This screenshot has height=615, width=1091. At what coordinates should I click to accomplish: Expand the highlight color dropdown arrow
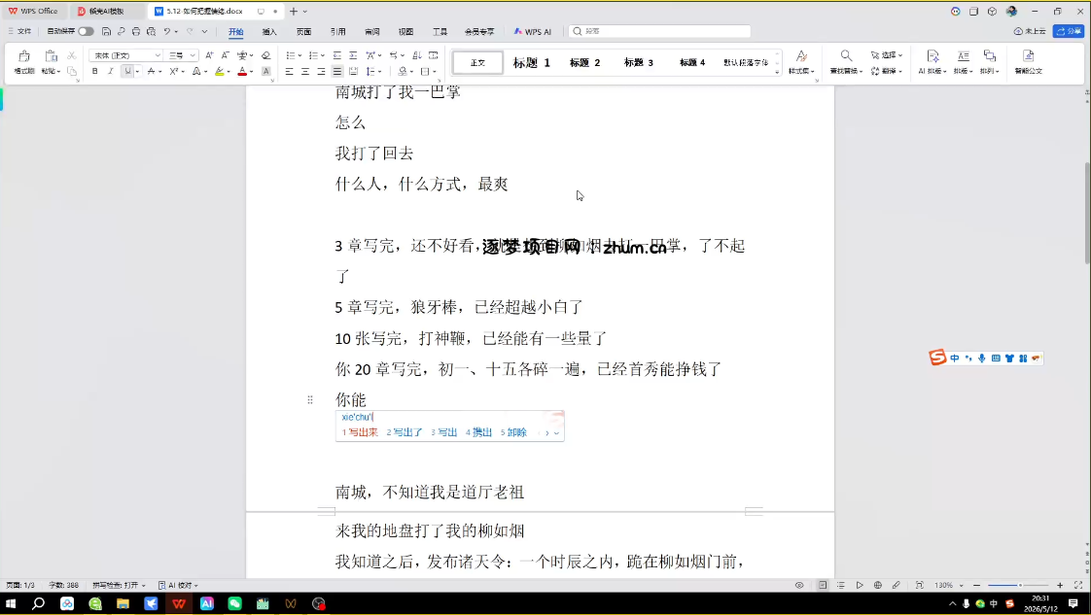pos(229,71)
